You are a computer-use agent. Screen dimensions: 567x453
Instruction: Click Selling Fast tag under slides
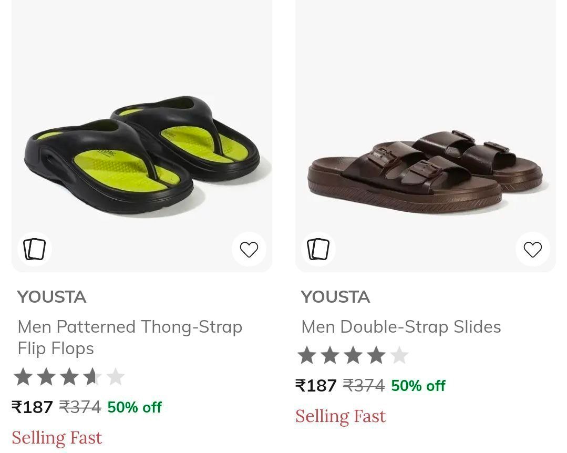pyautogui.click(x=341, y=416)
